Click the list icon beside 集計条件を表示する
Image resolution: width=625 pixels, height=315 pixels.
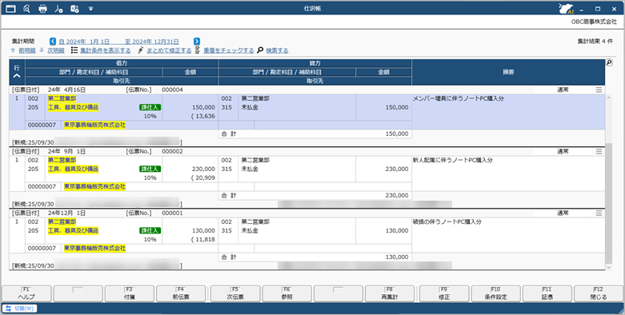pyautogui.click(x=74, y=50)
